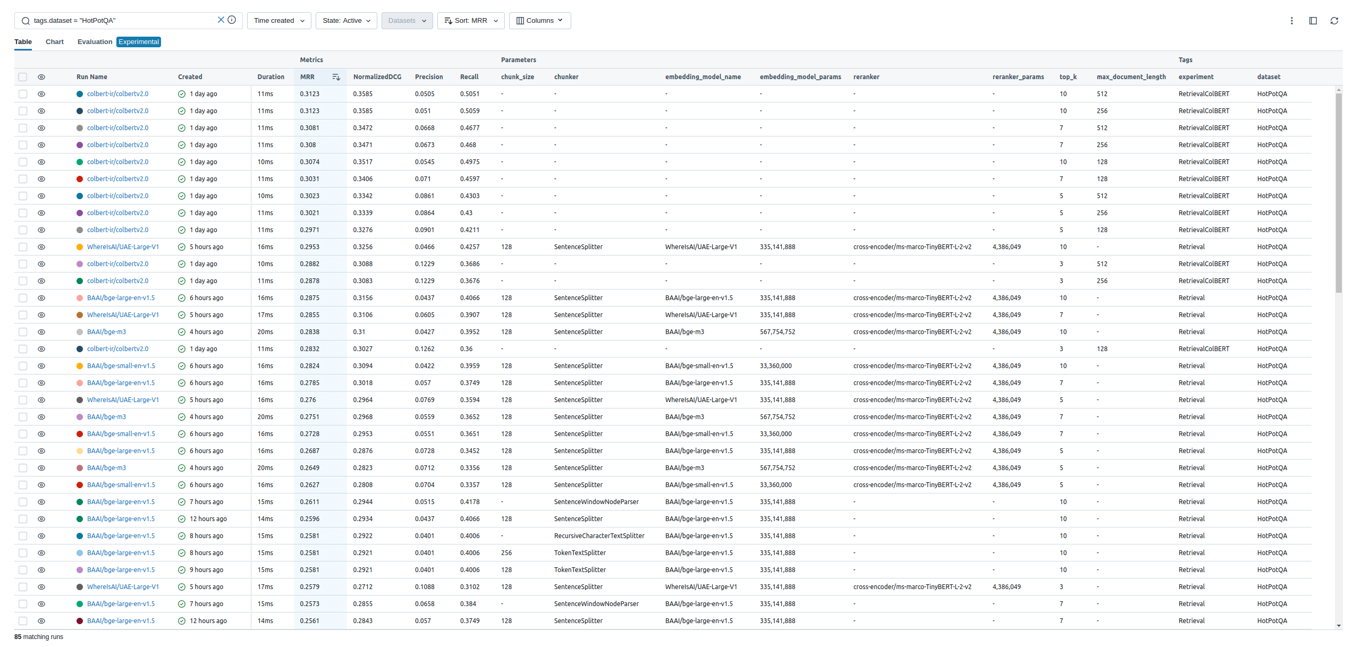Switch to the Evaluation tab
The image size is (1345, 647).
pos(95,42)
